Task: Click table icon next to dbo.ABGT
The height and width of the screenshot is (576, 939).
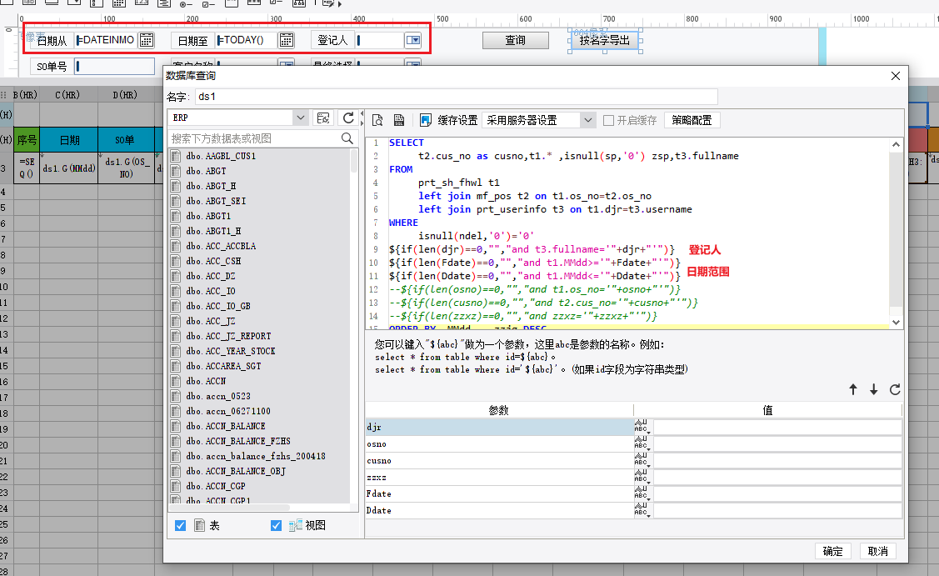Action: pos(176,171)
